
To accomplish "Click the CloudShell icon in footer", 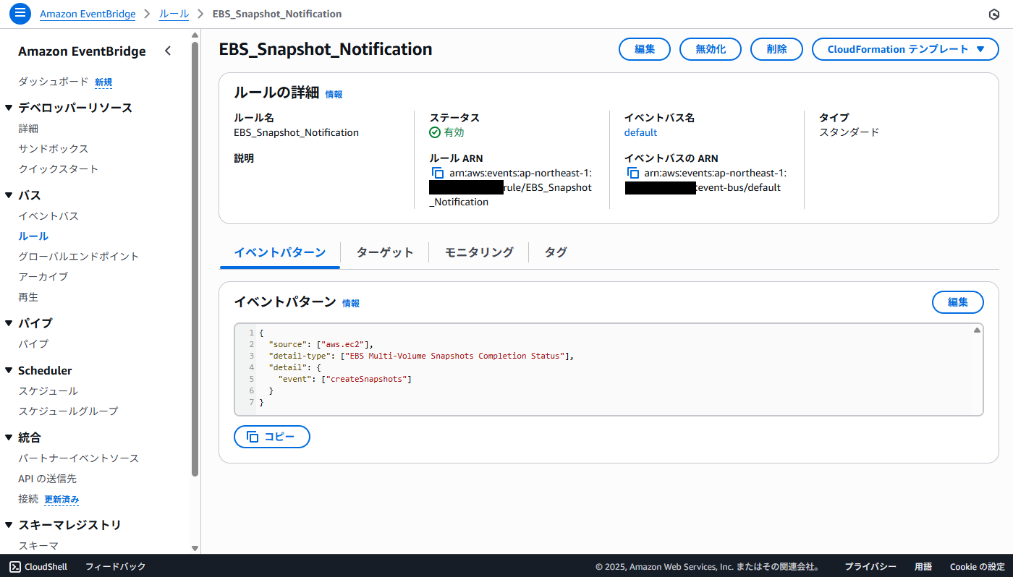I will [x=15, y=566].
